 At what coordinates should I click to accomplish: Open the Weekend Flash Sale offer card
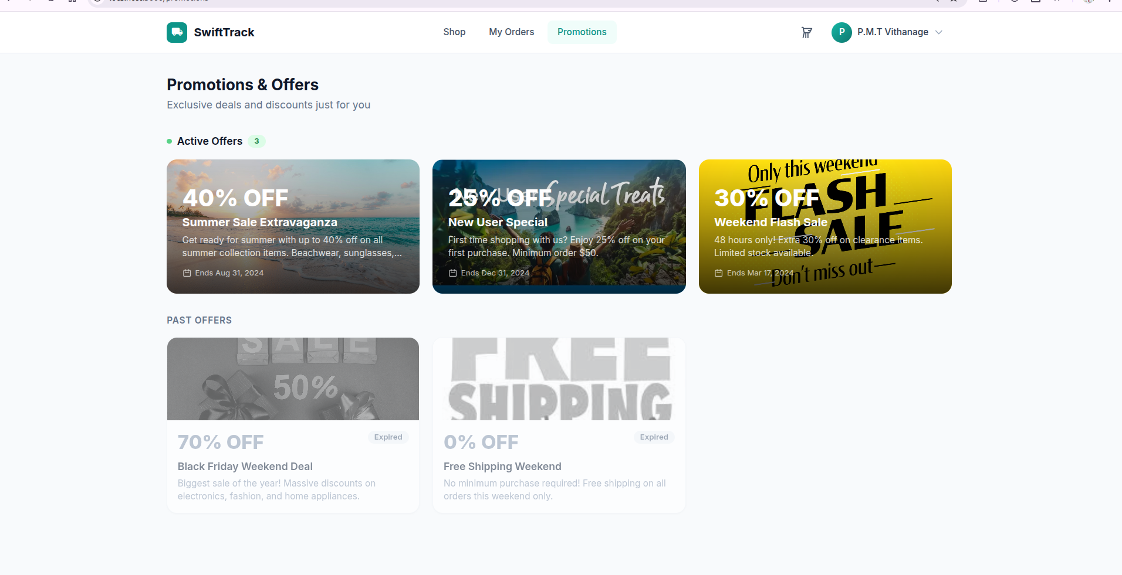[x=825, y=226]
